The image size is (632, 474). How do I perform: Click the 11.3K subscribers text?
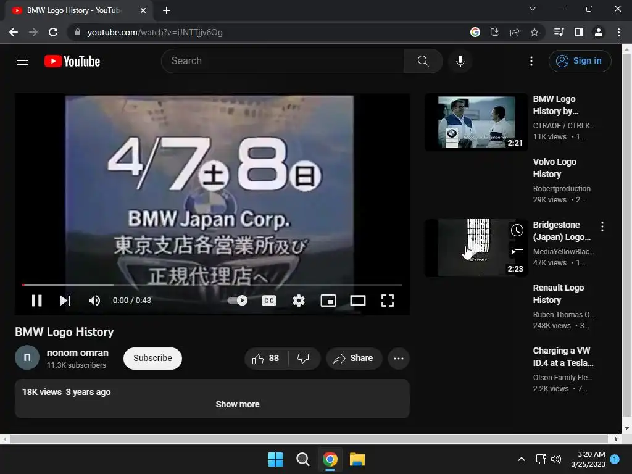(x=77, y=365)
